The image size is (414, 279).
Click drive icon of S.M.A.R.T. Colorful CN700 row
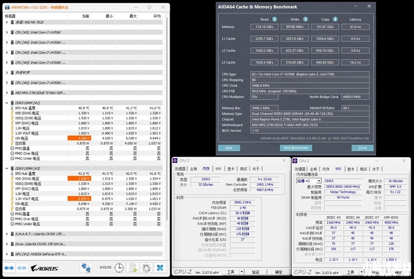click(12, 234)
